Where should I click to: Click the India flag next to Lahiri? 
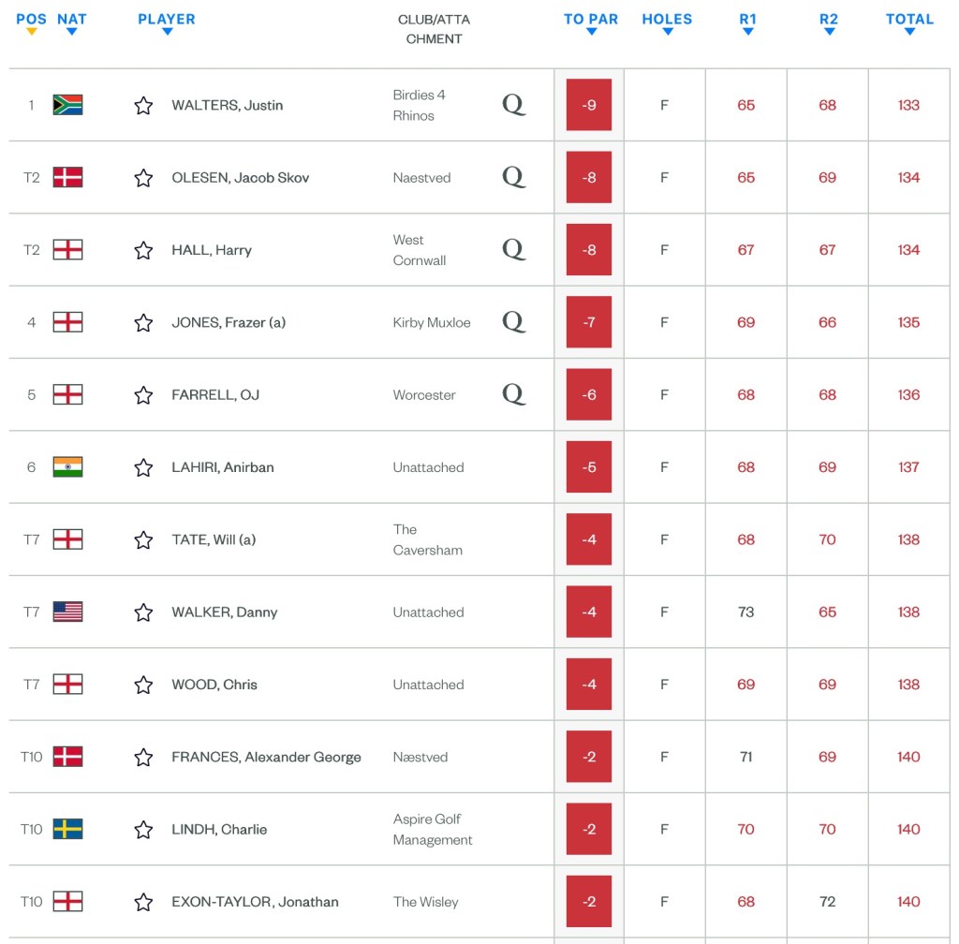pyautogui.click(x=67, y=466)
